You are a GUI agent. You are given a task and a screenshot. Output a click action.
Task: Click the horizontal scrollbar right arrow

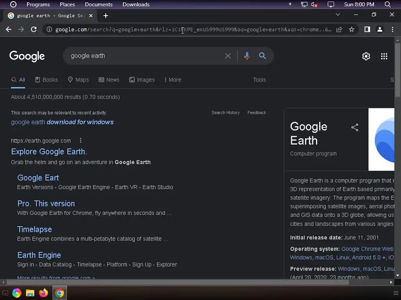tap(391, 282)
